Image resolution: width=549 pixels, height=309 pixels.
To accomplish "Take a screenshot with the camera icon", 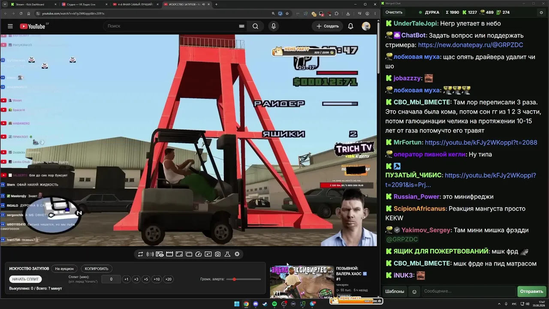I will tap(218, 254).
